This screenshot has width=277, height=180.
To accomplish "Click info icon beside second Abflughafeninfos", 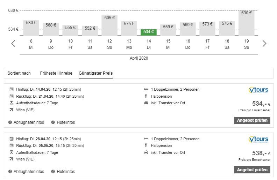I will pyautogui.click(x=10, y=172).
